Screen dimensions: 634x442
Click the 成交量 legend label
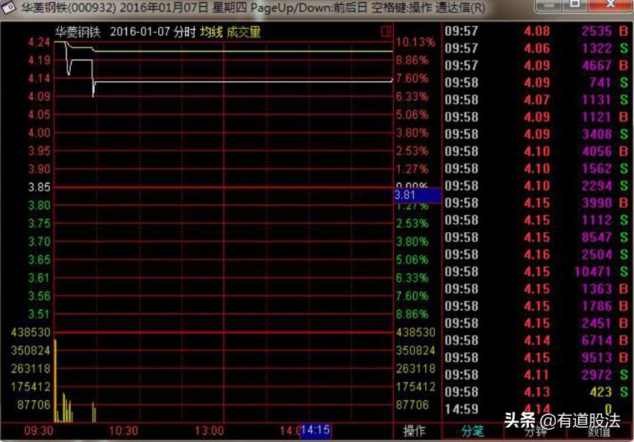(x=243, y=32)
